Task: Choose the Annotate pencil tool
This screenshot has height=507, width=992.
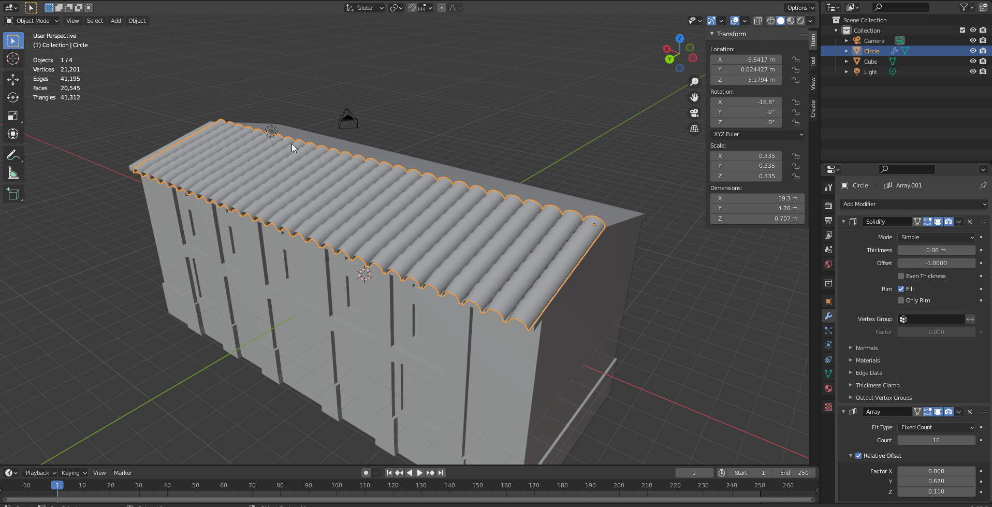Action: point(13,155)
